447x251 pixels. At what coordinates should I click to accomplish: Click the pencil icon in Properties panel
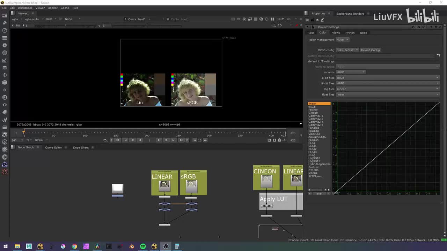322,20
